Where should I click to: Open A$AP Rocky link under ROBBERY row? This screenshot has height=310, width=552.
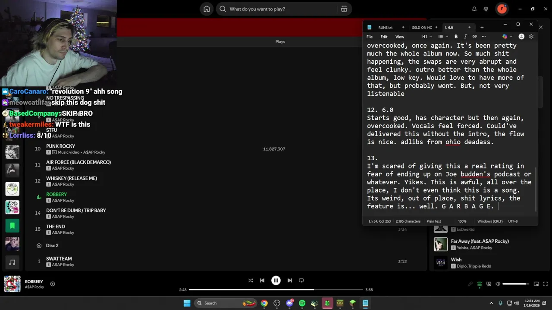coord(63,201)
